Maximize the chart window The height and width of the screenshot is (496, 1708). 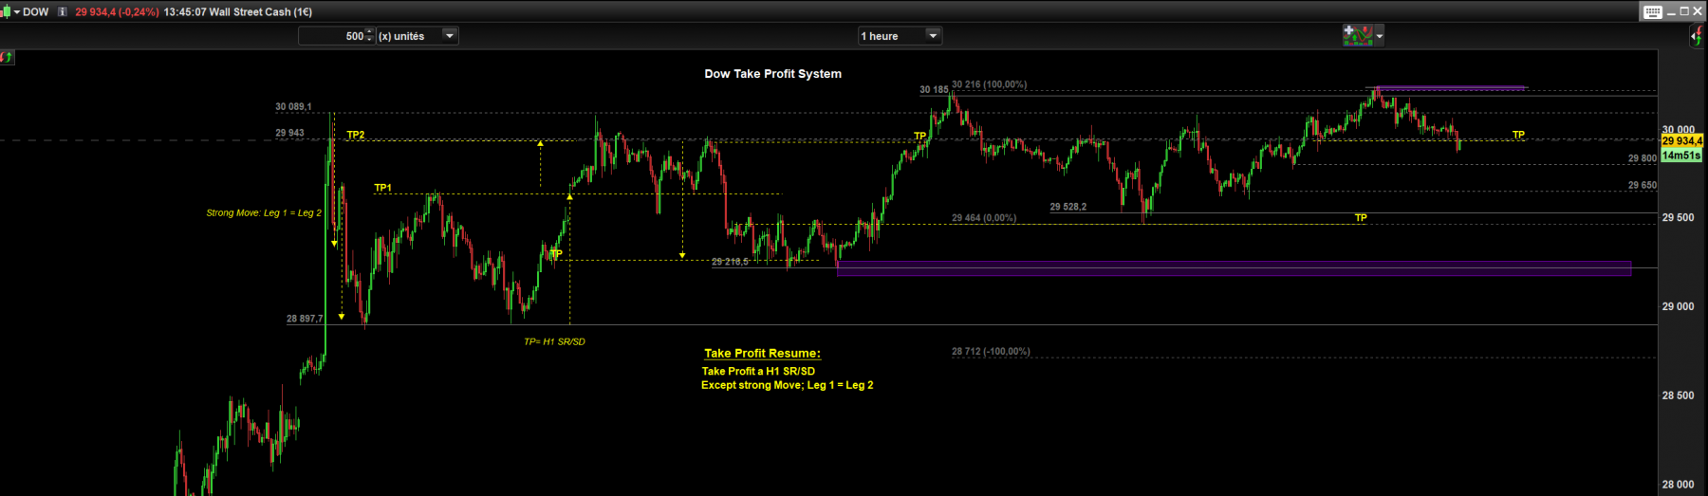click(1684, 11)
